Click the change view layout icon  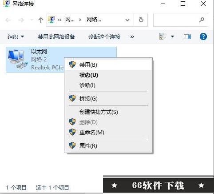[x=162, y=36]
